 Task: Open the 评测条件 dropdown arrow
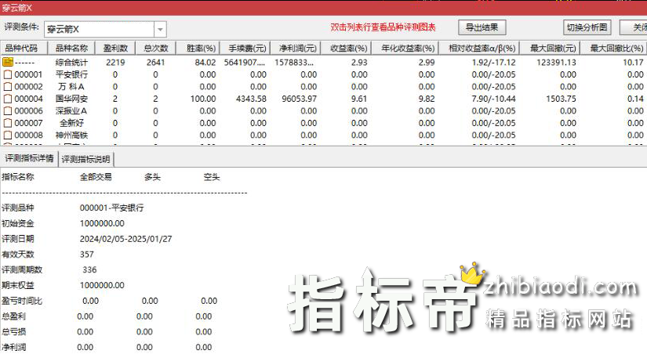click(160, 29)
